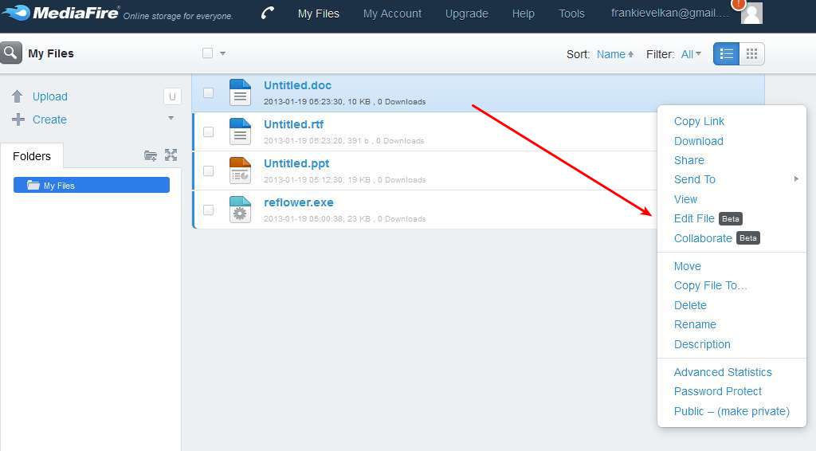Click the orange notification alert badge
The width and height of the screenshot is (816, 451).
738,4
